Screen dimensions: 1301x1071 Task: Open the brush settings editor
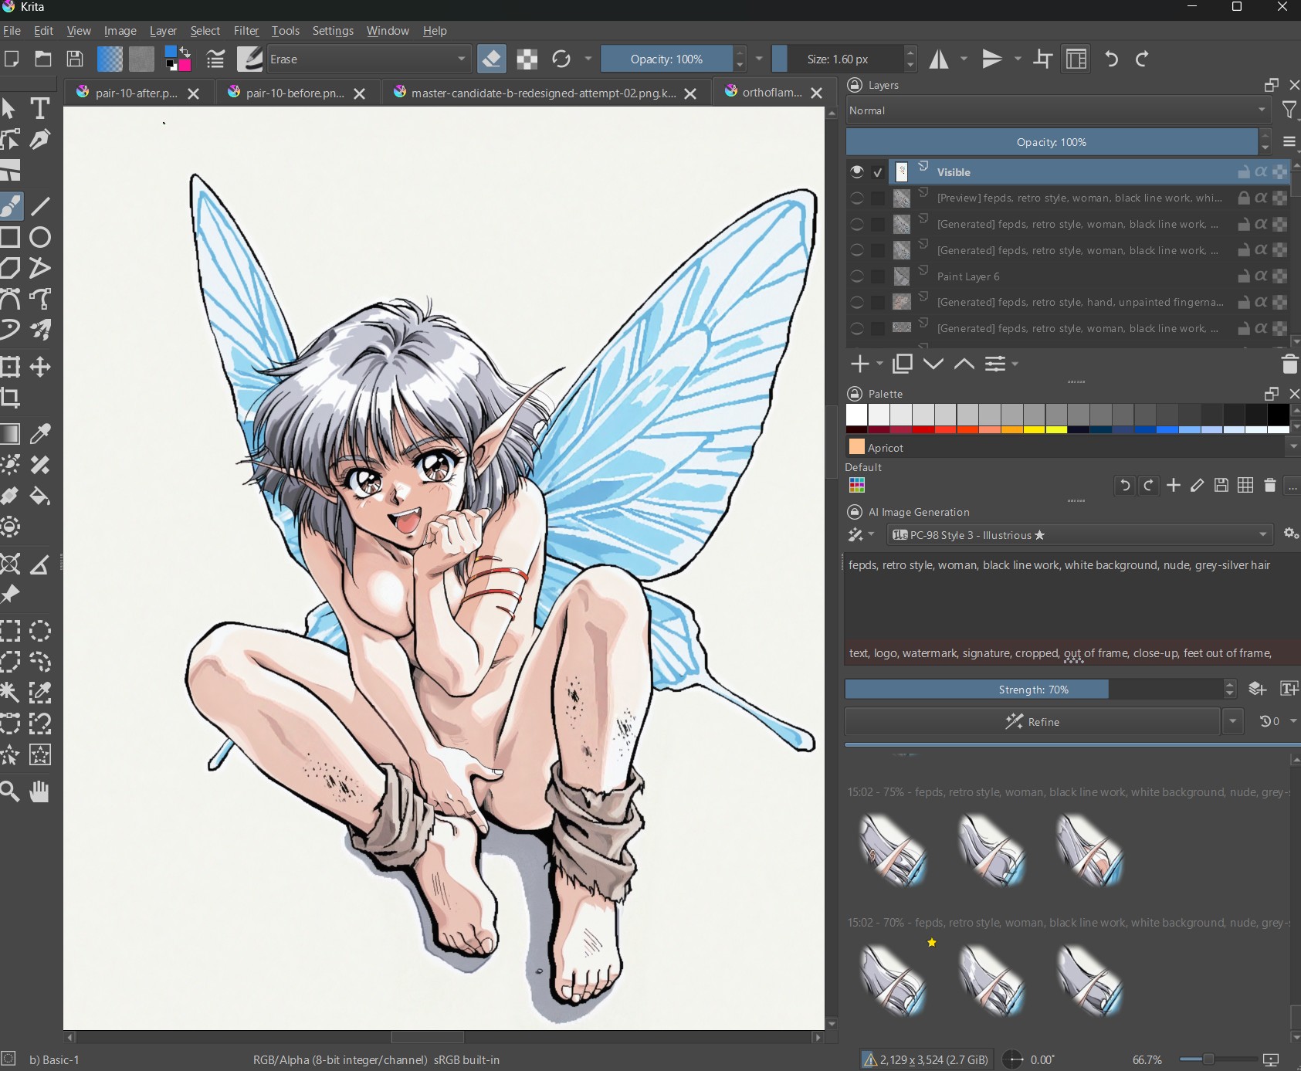(x=215, y=59)
